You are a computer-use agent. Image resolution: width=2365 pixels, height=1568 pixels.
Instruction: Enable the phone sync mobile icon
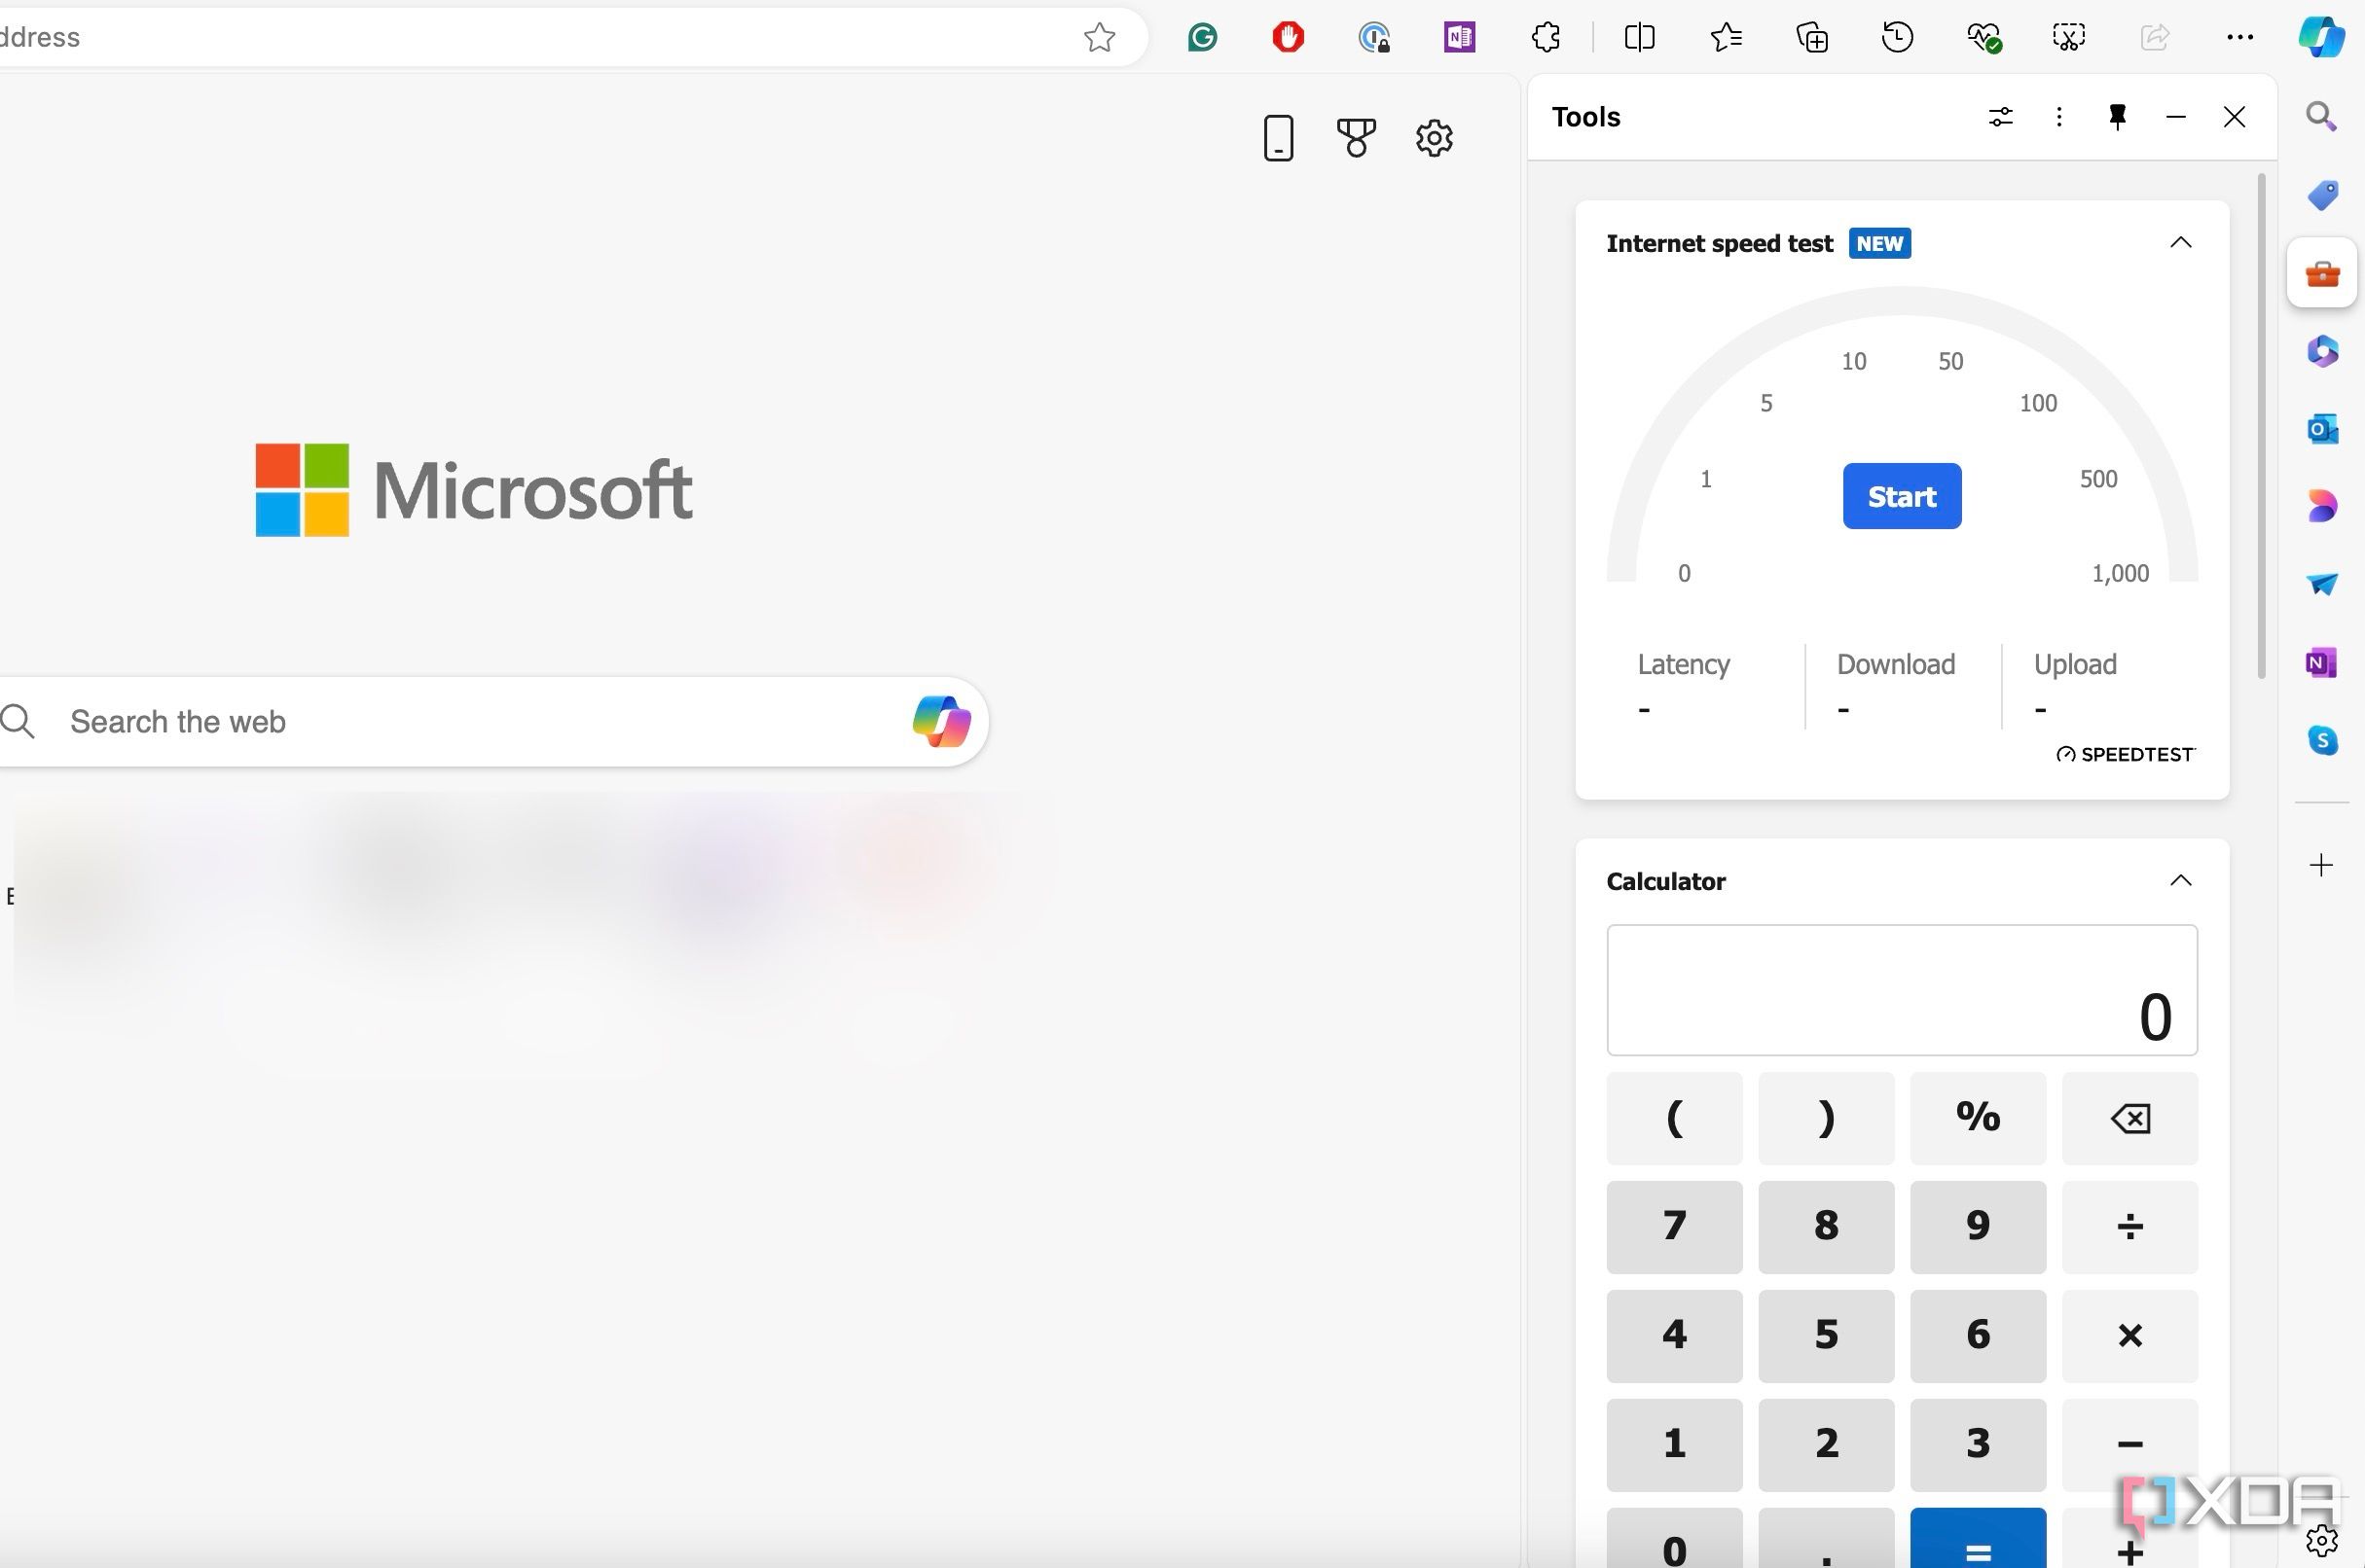pos(1280,136)
